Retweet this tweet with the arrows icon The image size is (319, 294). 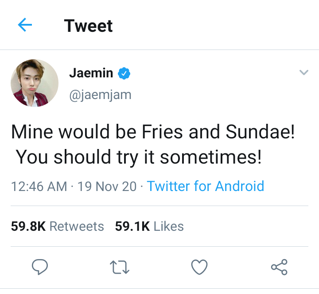point(118,267)
